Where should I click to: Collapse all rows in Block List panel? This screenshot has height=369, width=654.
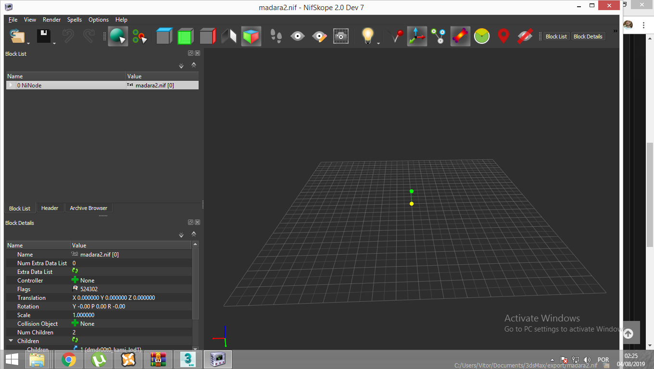(194, 64)
